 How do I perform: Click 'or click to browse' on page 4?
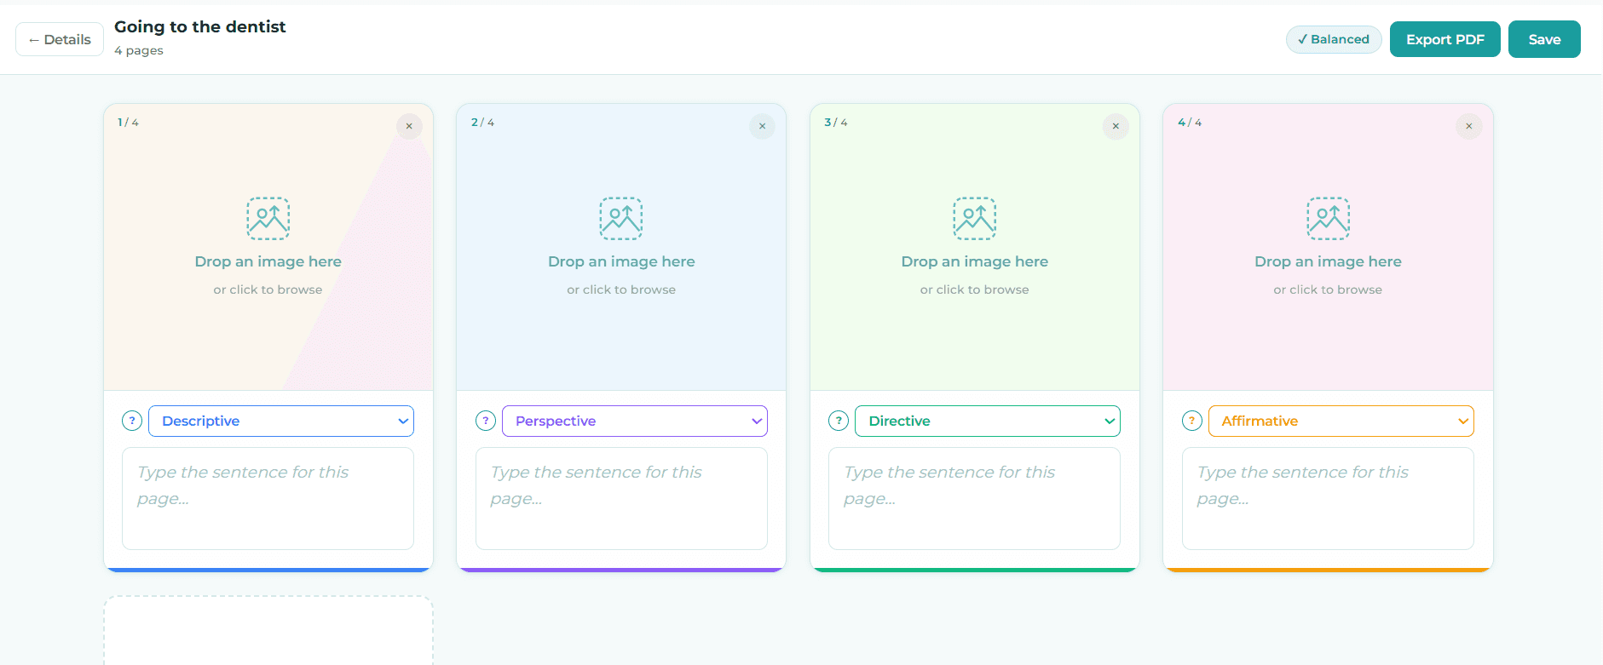[1328, 290]
